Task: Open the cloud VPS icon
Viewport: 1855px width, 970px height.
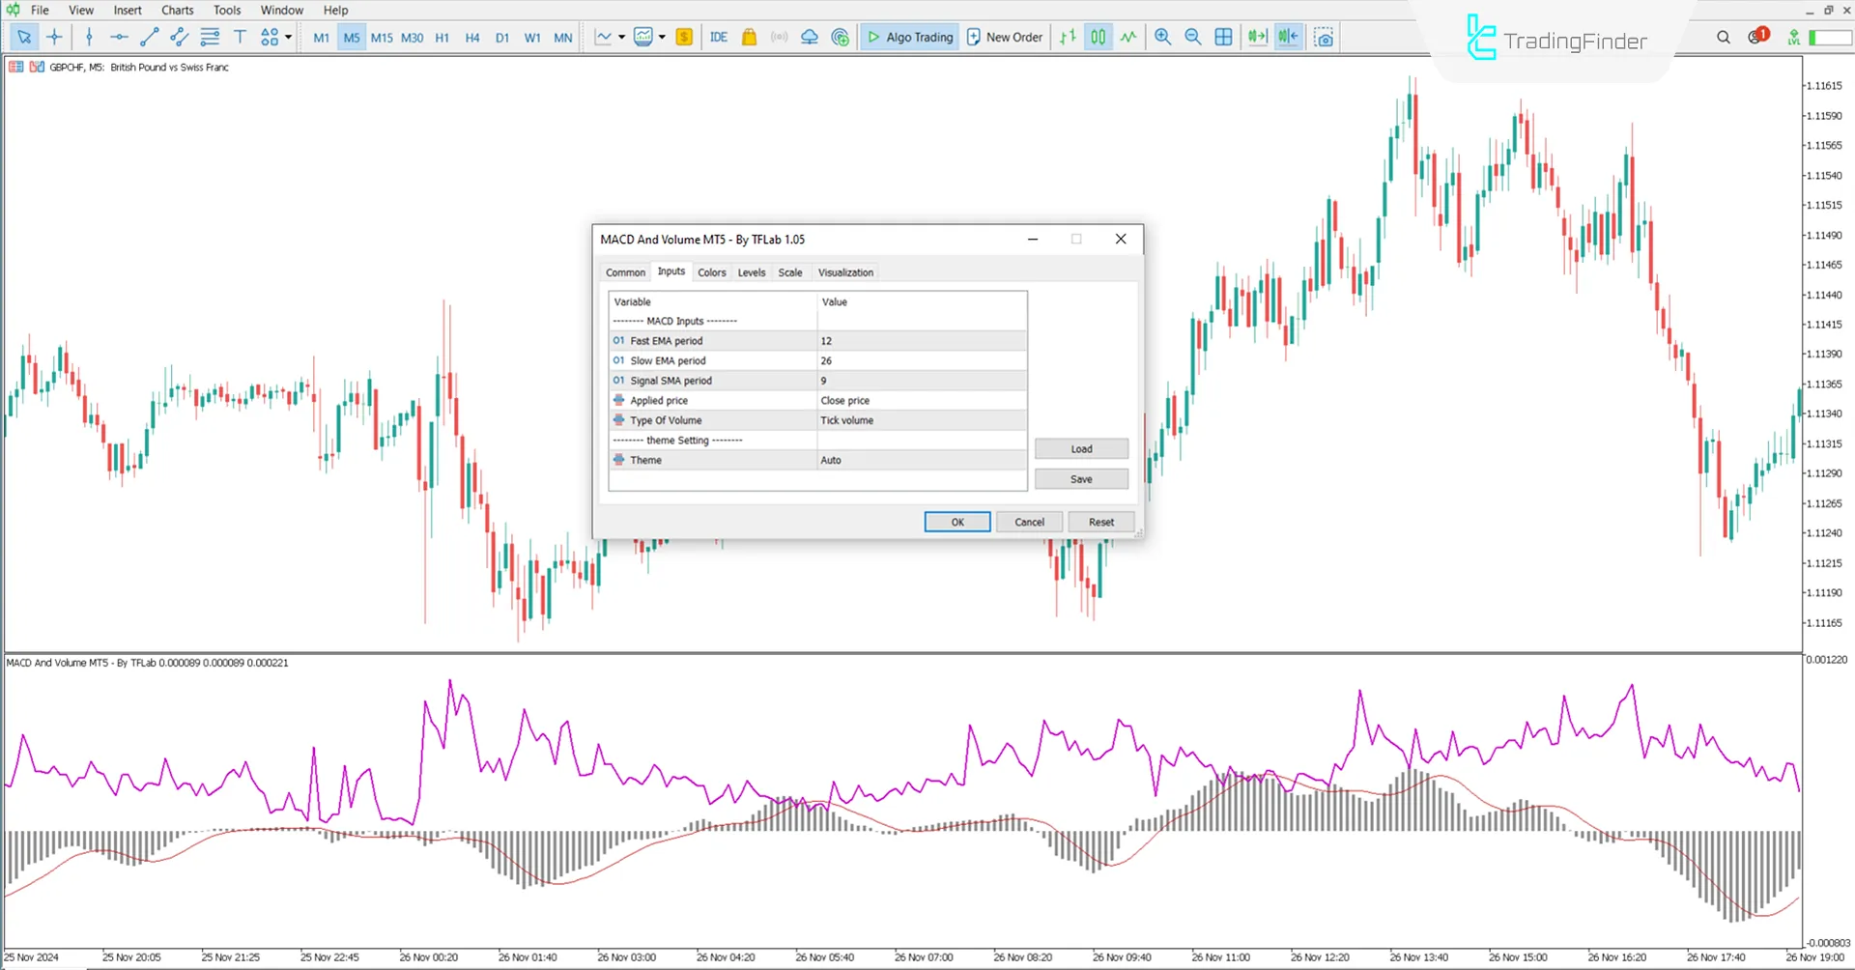Action: (x=810, y=37)
